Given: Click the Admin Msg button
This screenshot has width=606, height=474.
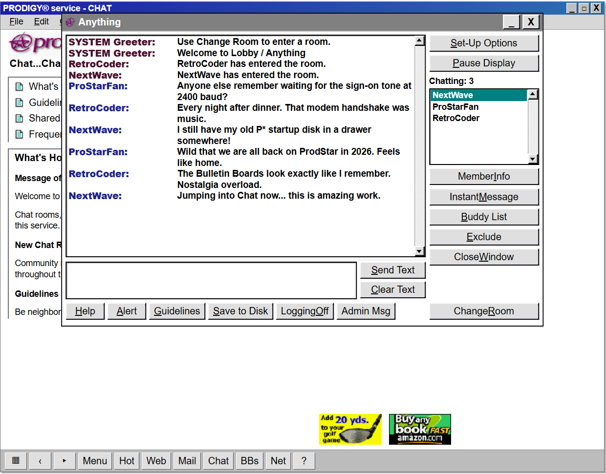Looking at the screenshot, I should click(x=366, y=311).
